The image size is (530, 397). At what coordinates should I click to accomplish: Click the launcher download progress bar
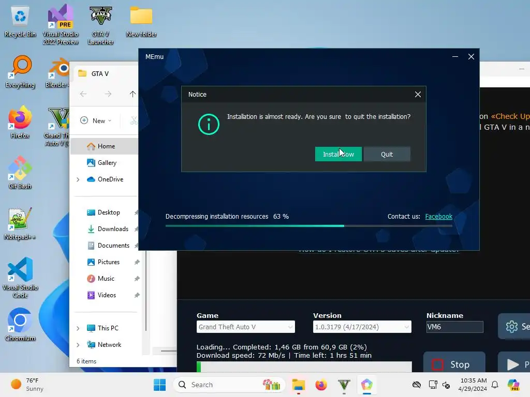coord(304,367)
